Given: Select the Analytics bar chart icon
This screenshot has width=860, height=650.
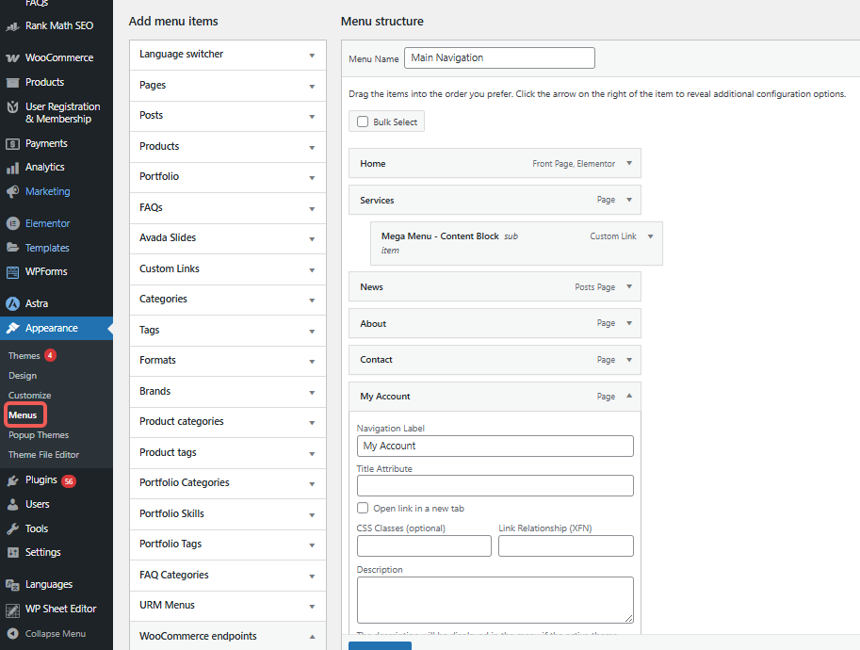Looking at the screenshot, I should click(12, 167).
